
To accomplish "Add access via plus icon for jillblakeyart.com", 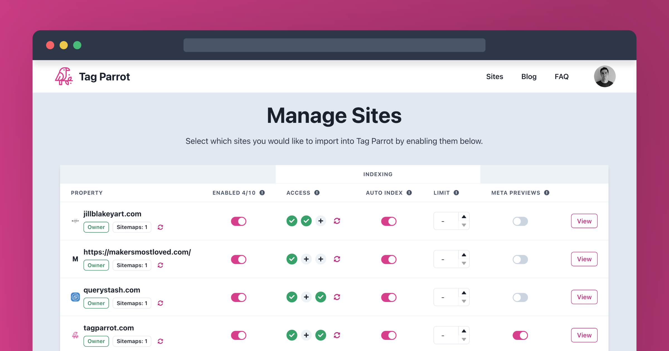I will click(321, 221).
